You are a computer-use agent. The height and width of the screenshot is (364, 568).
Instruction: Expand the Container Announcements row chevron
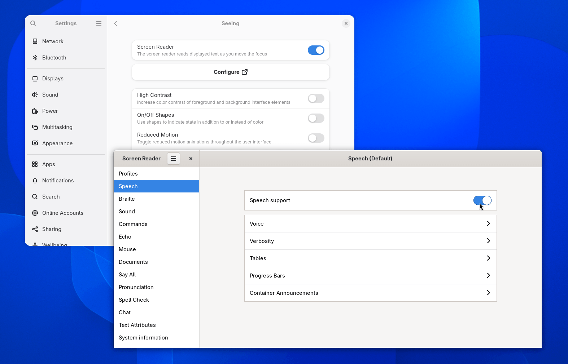(488, 293)
